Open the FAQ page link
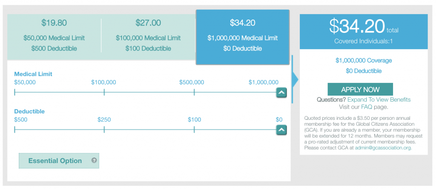This screenshot has width=436, height=189. pos(367,107)
